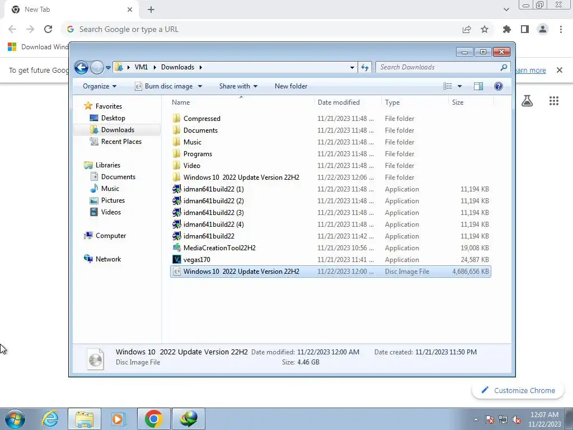Open Chrome Extensions puzzle icon
Screen dimensions: 573x430
pos(506,29)
